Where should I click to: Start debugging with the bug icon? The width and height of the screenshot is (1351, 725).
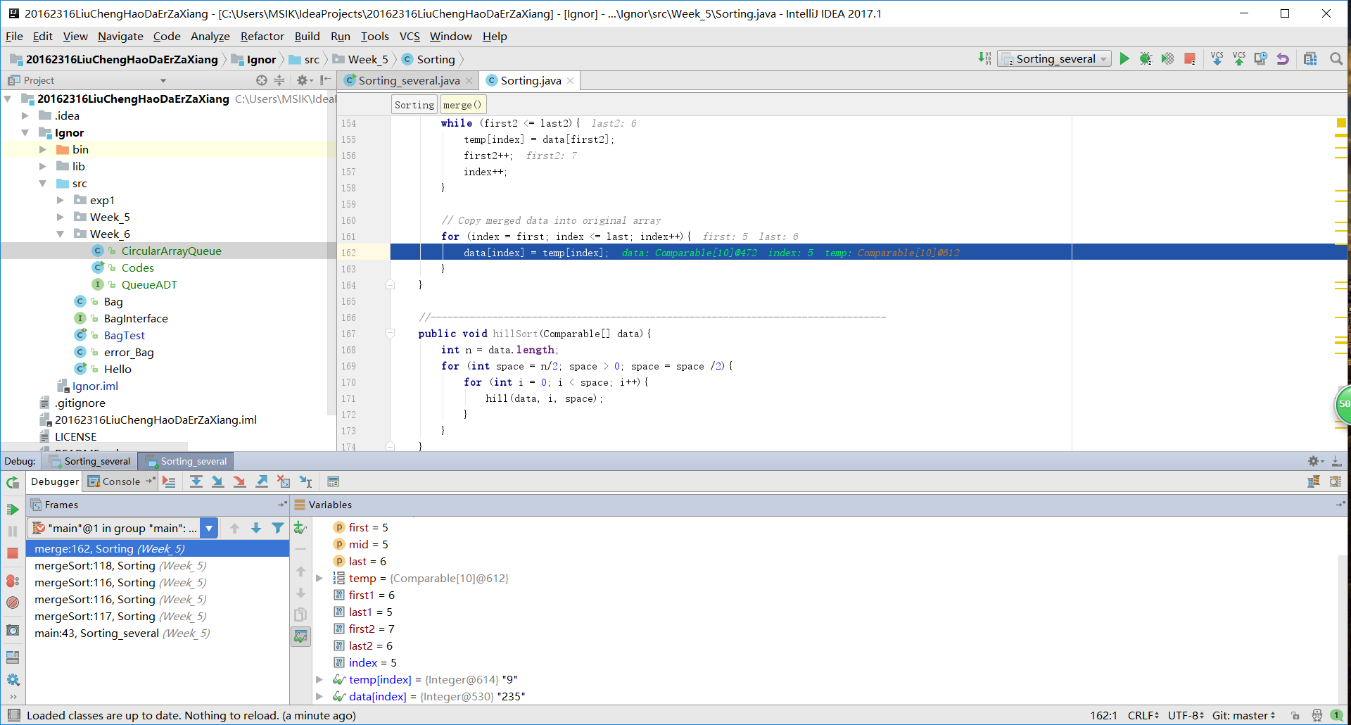(x=1146, y=58)
